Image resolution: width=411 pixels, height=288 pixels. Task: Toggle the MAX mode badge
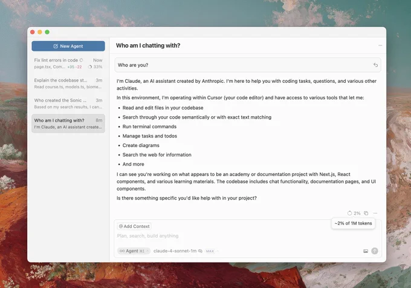pos(210,251)
